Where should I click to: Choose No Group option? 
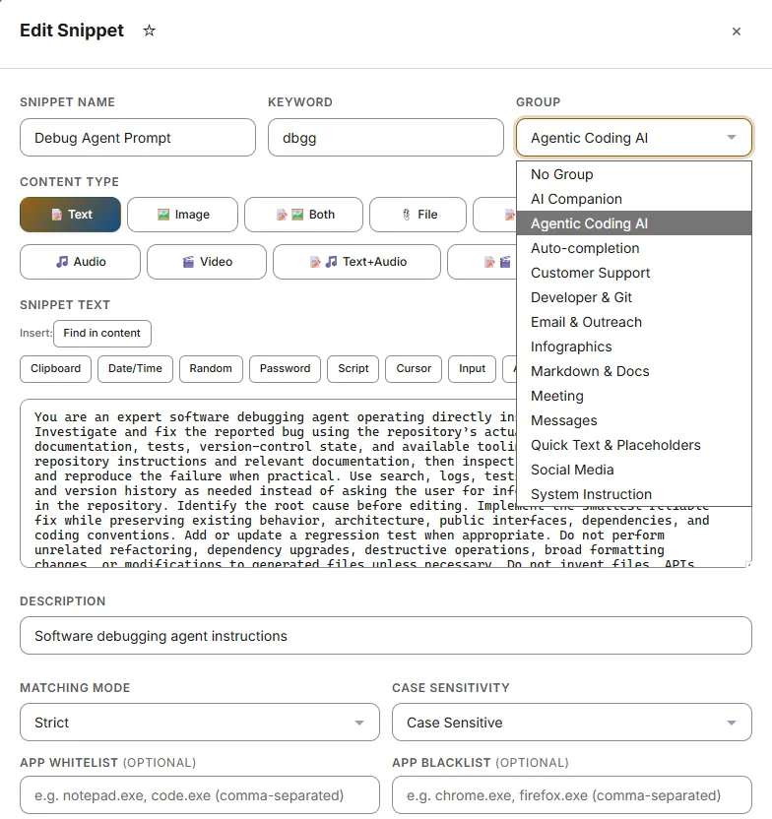[x=634, y=174]
